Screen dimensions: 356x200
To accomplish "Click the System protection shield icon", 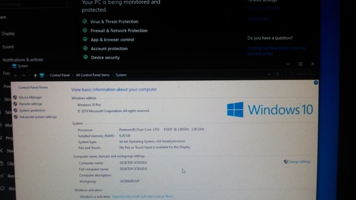I will (15, 110).
